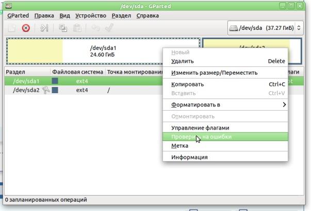311x211 pixels.
Task: Choose Удалить from the context menu
Action: coord(225,61)
